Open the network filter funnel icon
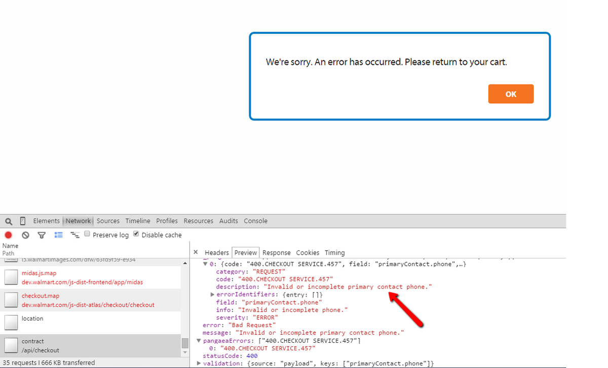The image size is (608, 368). point(42,234)
